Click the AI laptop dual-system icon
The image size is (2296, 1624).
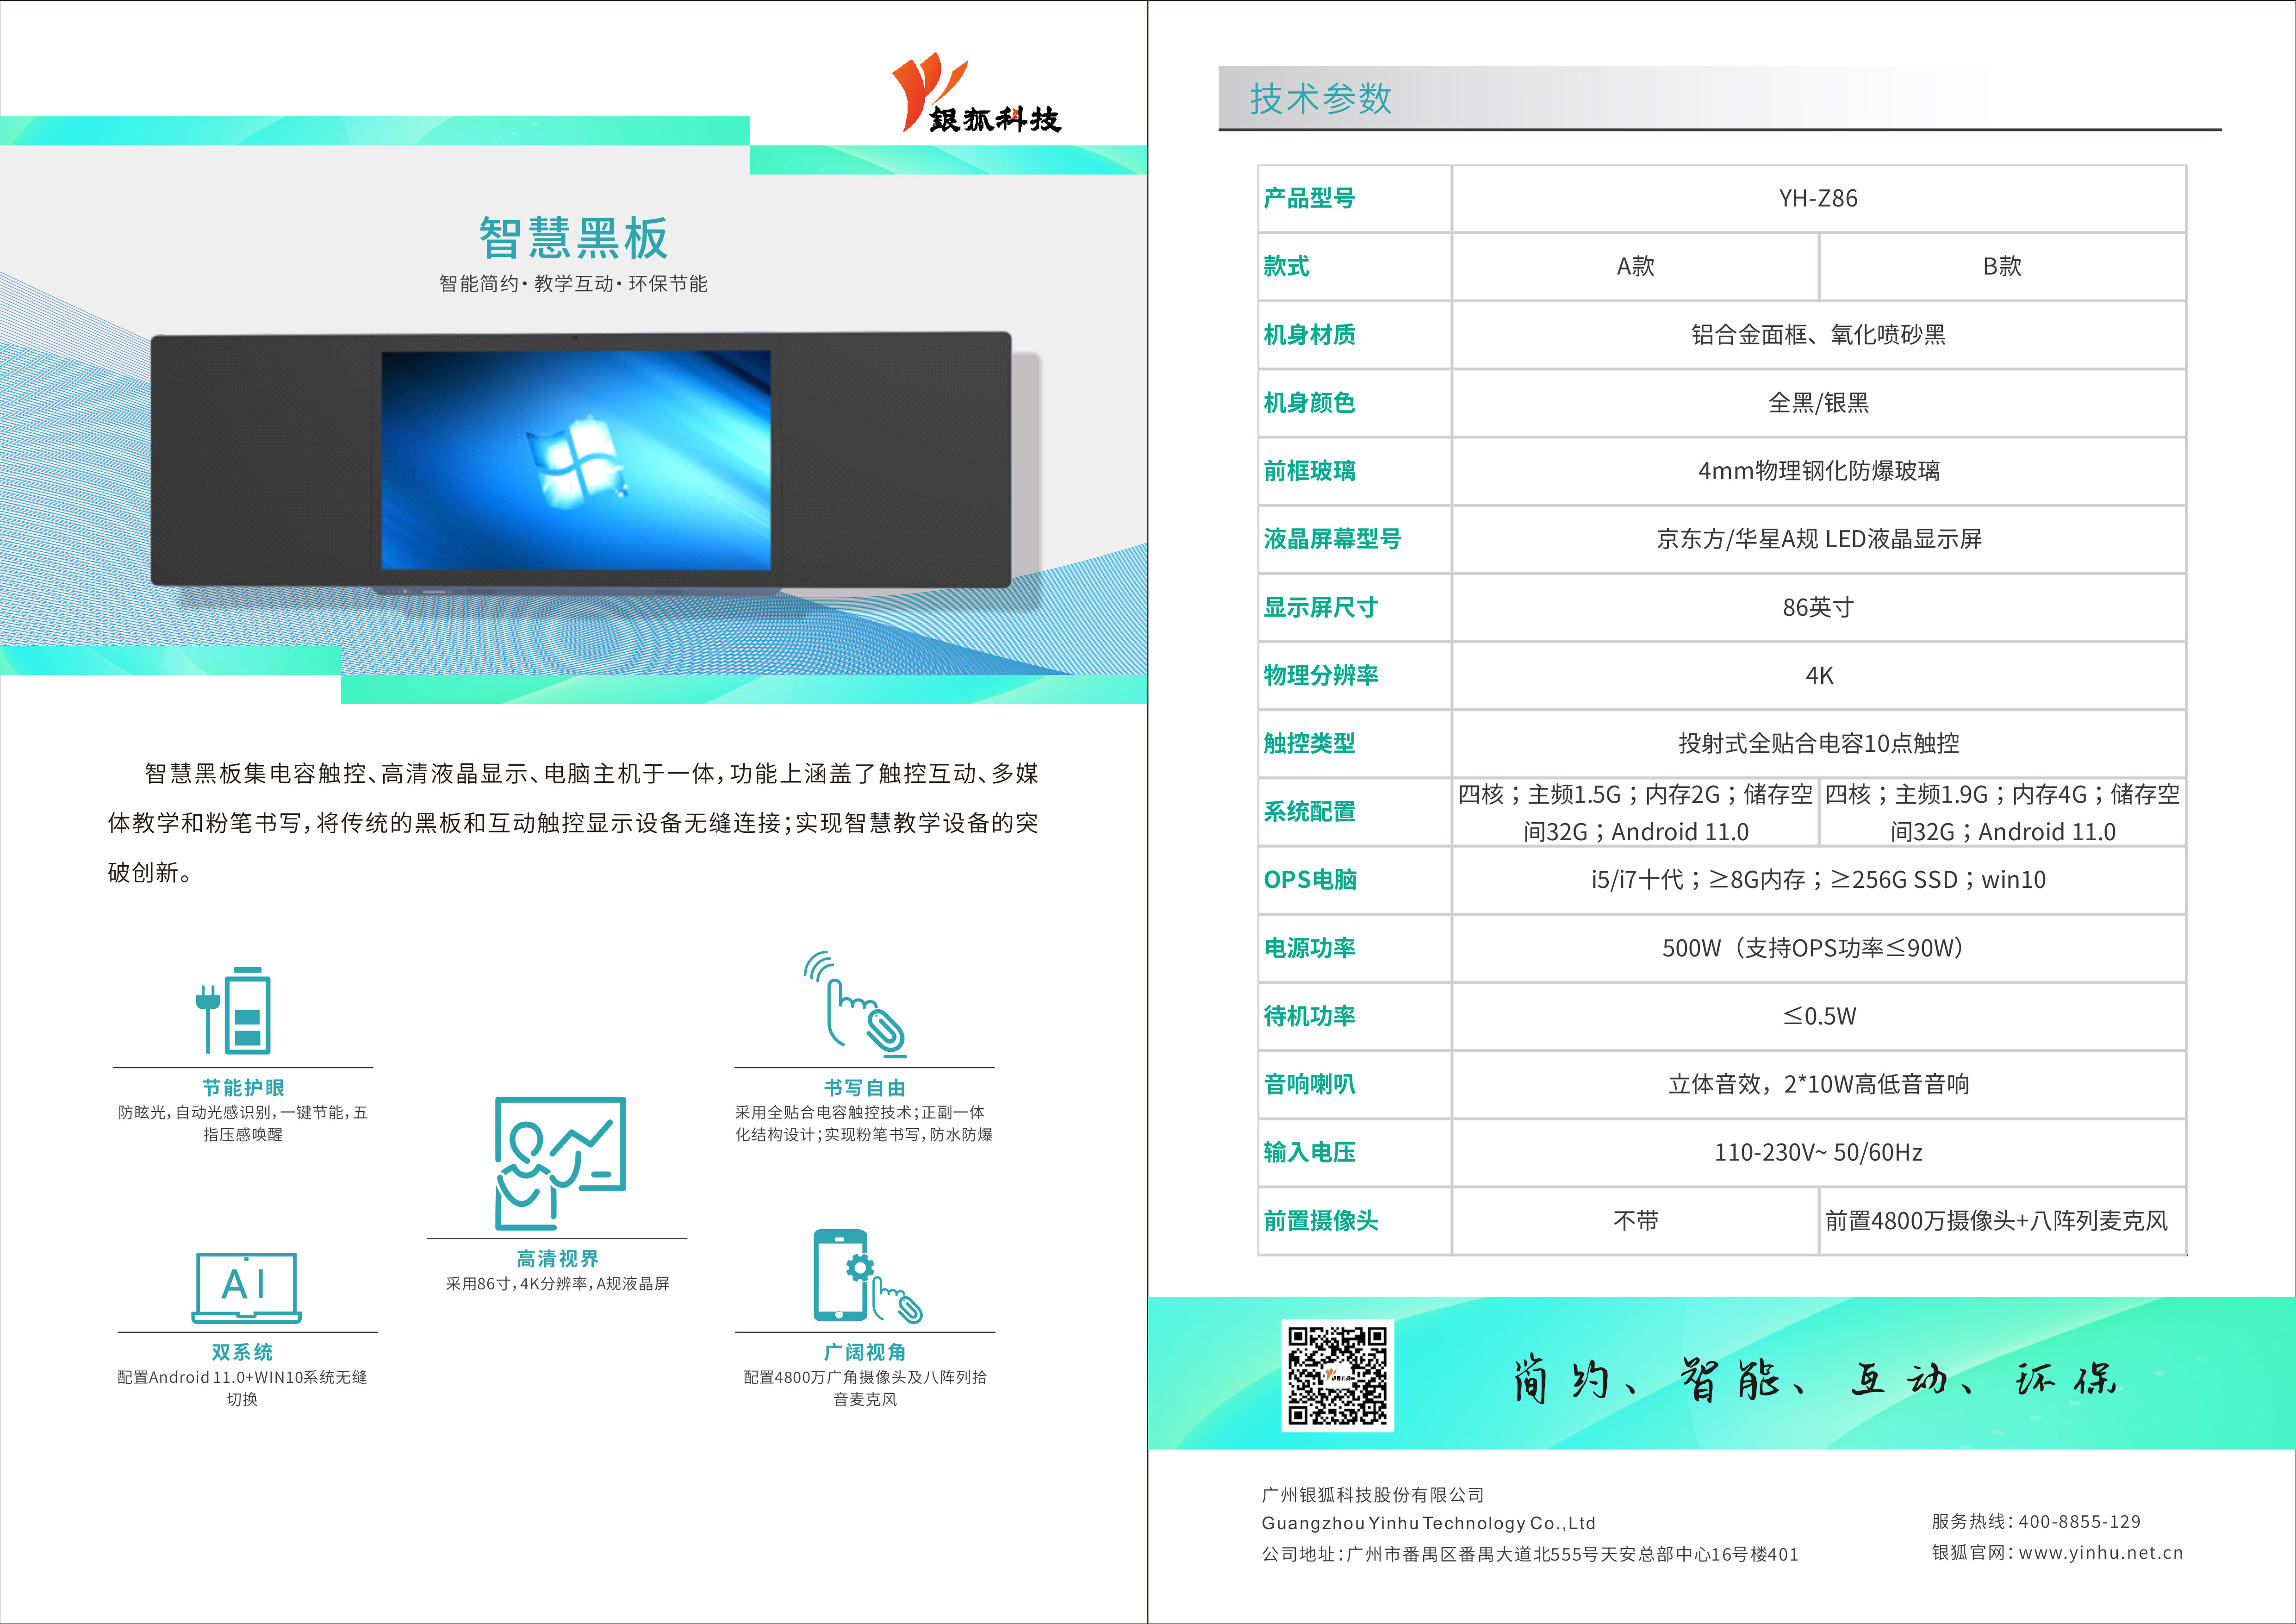click(x=246, y=1287)
